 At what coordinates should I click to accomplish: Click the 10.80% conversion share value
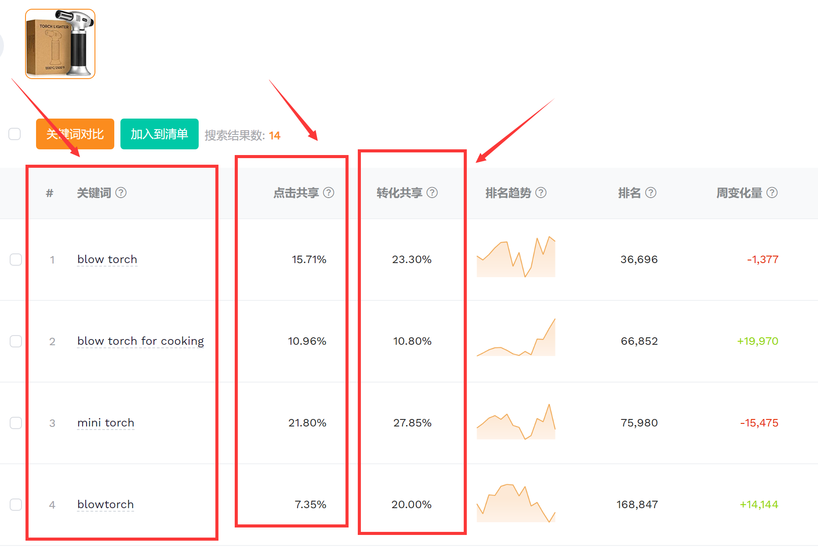click(412, 341)
